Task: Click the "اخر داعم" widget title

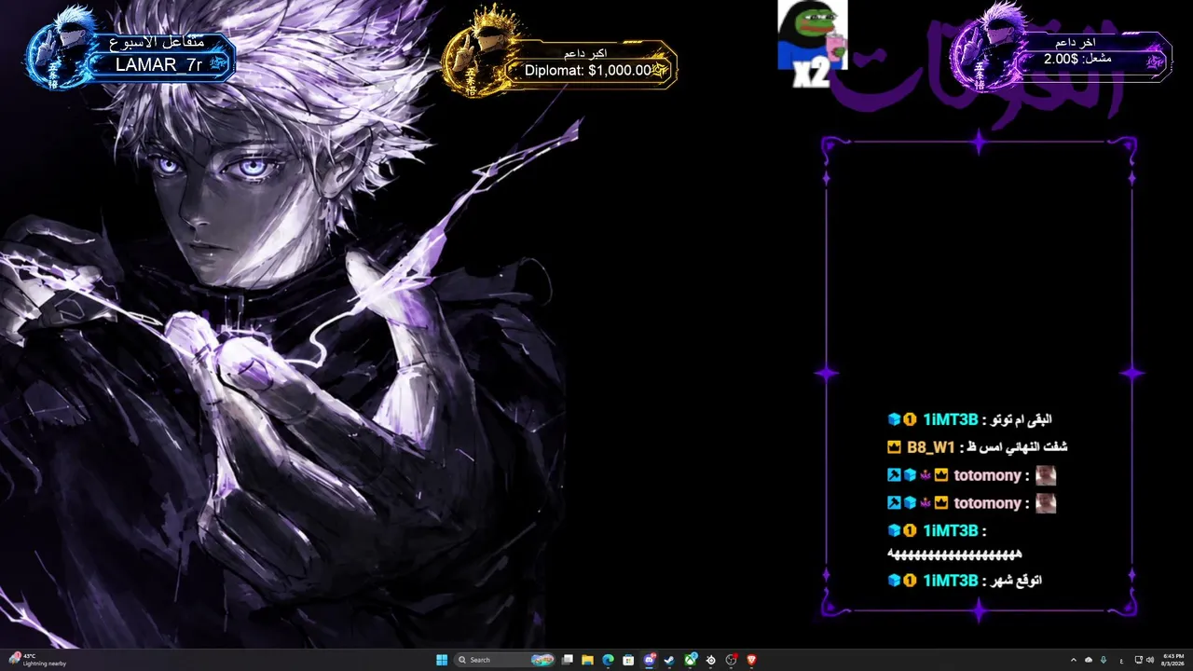Action: click(x=1076, y=43)
